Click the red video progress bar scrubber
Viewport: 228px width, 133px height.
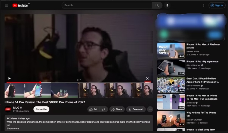click(x=40, y=82)
